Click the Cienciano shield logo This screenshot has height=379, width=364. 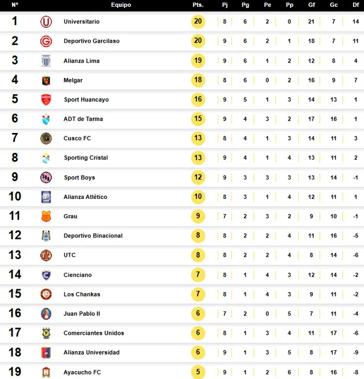(46, 275)
